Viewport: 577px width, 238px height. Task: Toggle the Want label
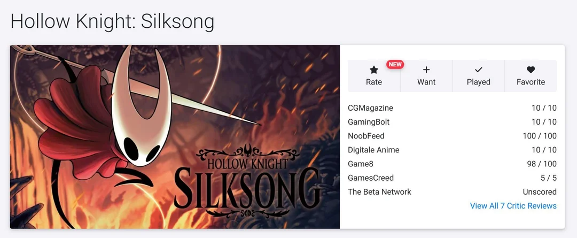426,82
